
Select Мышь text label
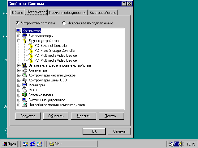tap(33, 90)
